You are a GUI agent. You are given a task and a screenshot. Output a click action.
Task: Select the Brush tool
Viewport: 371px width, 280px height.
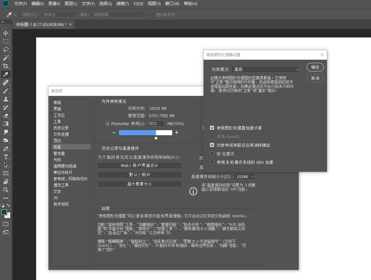[6, 91]
